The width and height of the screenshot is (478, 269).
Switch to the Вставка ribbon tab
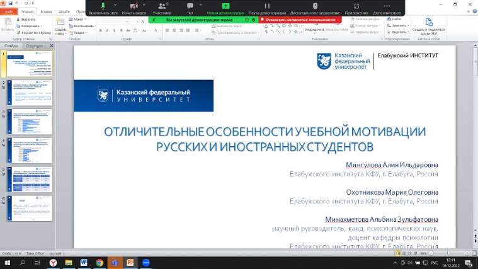pyautogui.click(x=45, y=11)
